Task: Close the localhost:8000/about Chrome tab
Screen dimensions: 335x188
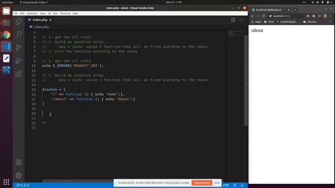Action: point(289,10)
